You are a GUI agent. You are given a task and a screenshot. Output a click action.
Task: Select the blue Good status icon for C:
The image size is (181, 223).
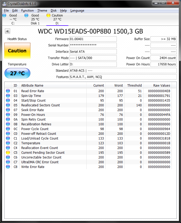click(x=4, y=15)
